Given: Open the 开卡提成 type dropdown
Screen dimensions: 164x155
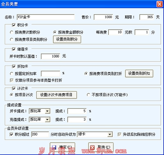Looking at the screenshot, I should point(47,111).
